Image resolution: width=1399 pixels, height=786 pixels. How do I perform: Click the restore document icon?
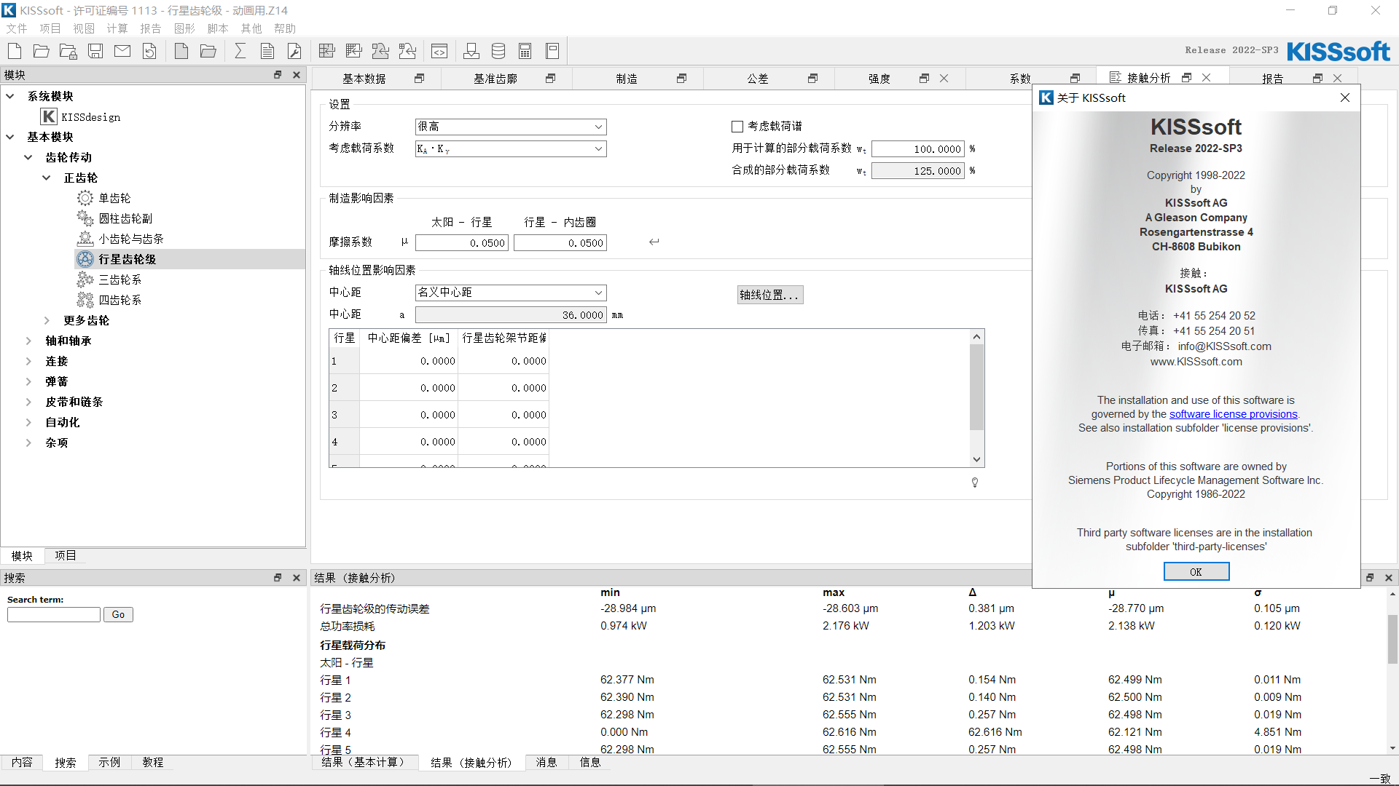click(149, 51)
